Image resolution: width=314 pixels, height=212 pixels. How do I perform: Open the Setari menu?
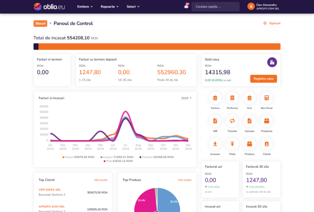point(133,7)
